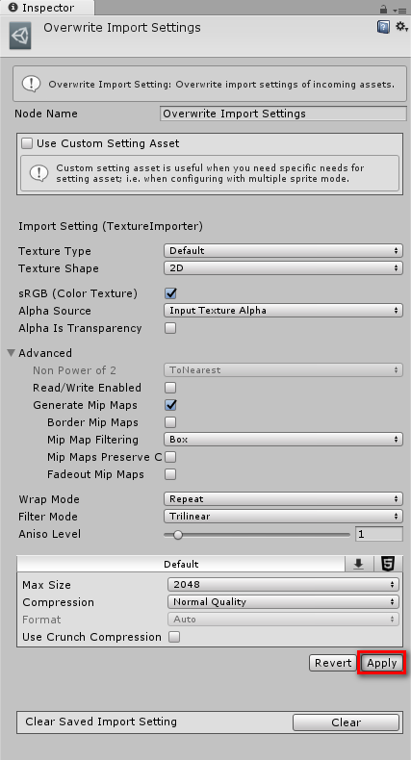
Task: Select the Inspector tab
Action: point(47,8)
